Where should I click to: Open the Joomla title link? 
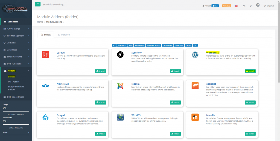(135, 84)
